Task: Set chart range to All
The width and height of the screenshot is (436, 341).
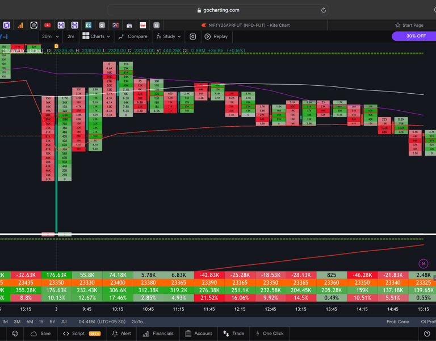Action: pos(64,322)
